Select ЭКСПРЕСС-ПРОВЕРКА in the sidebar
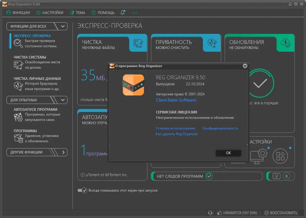The height and width of the screenshot is (218, 306). [32, 36]
